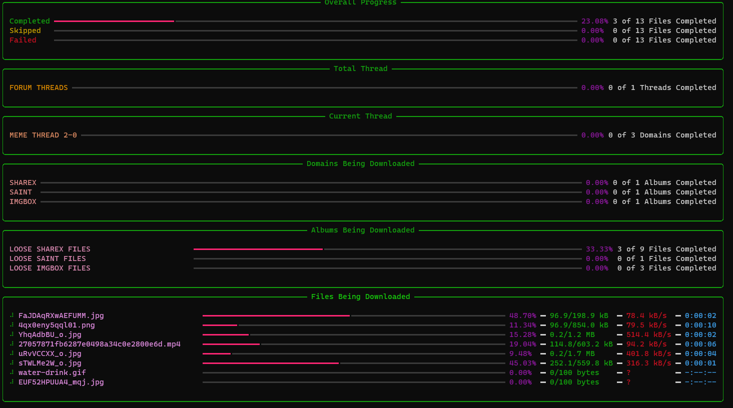The height and width of the screenshot is (408, 733).
Task: Open the Current Thread panel header
Action: tap(361, 116)
